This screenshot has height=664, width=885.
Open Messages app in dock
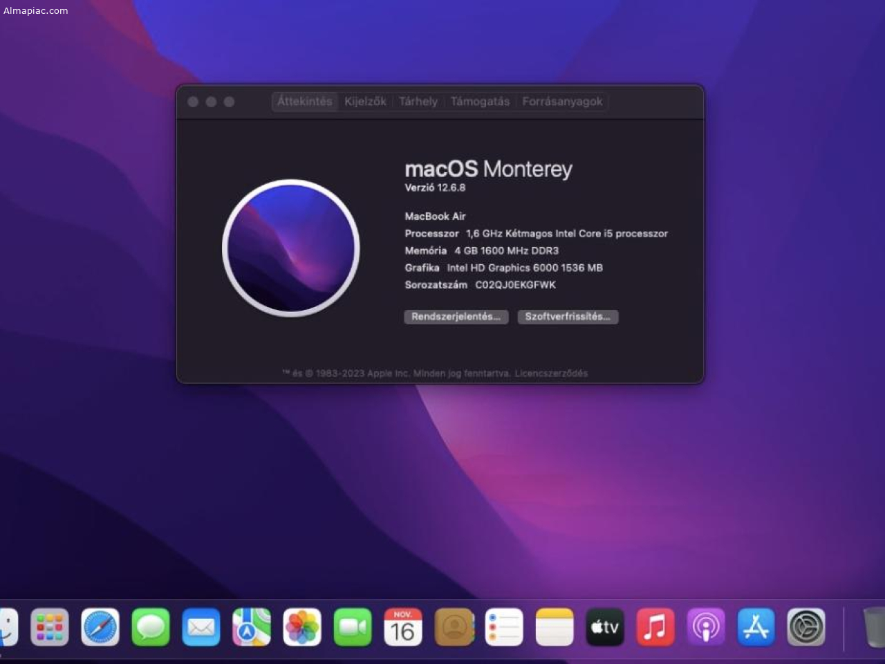(151, 627)
